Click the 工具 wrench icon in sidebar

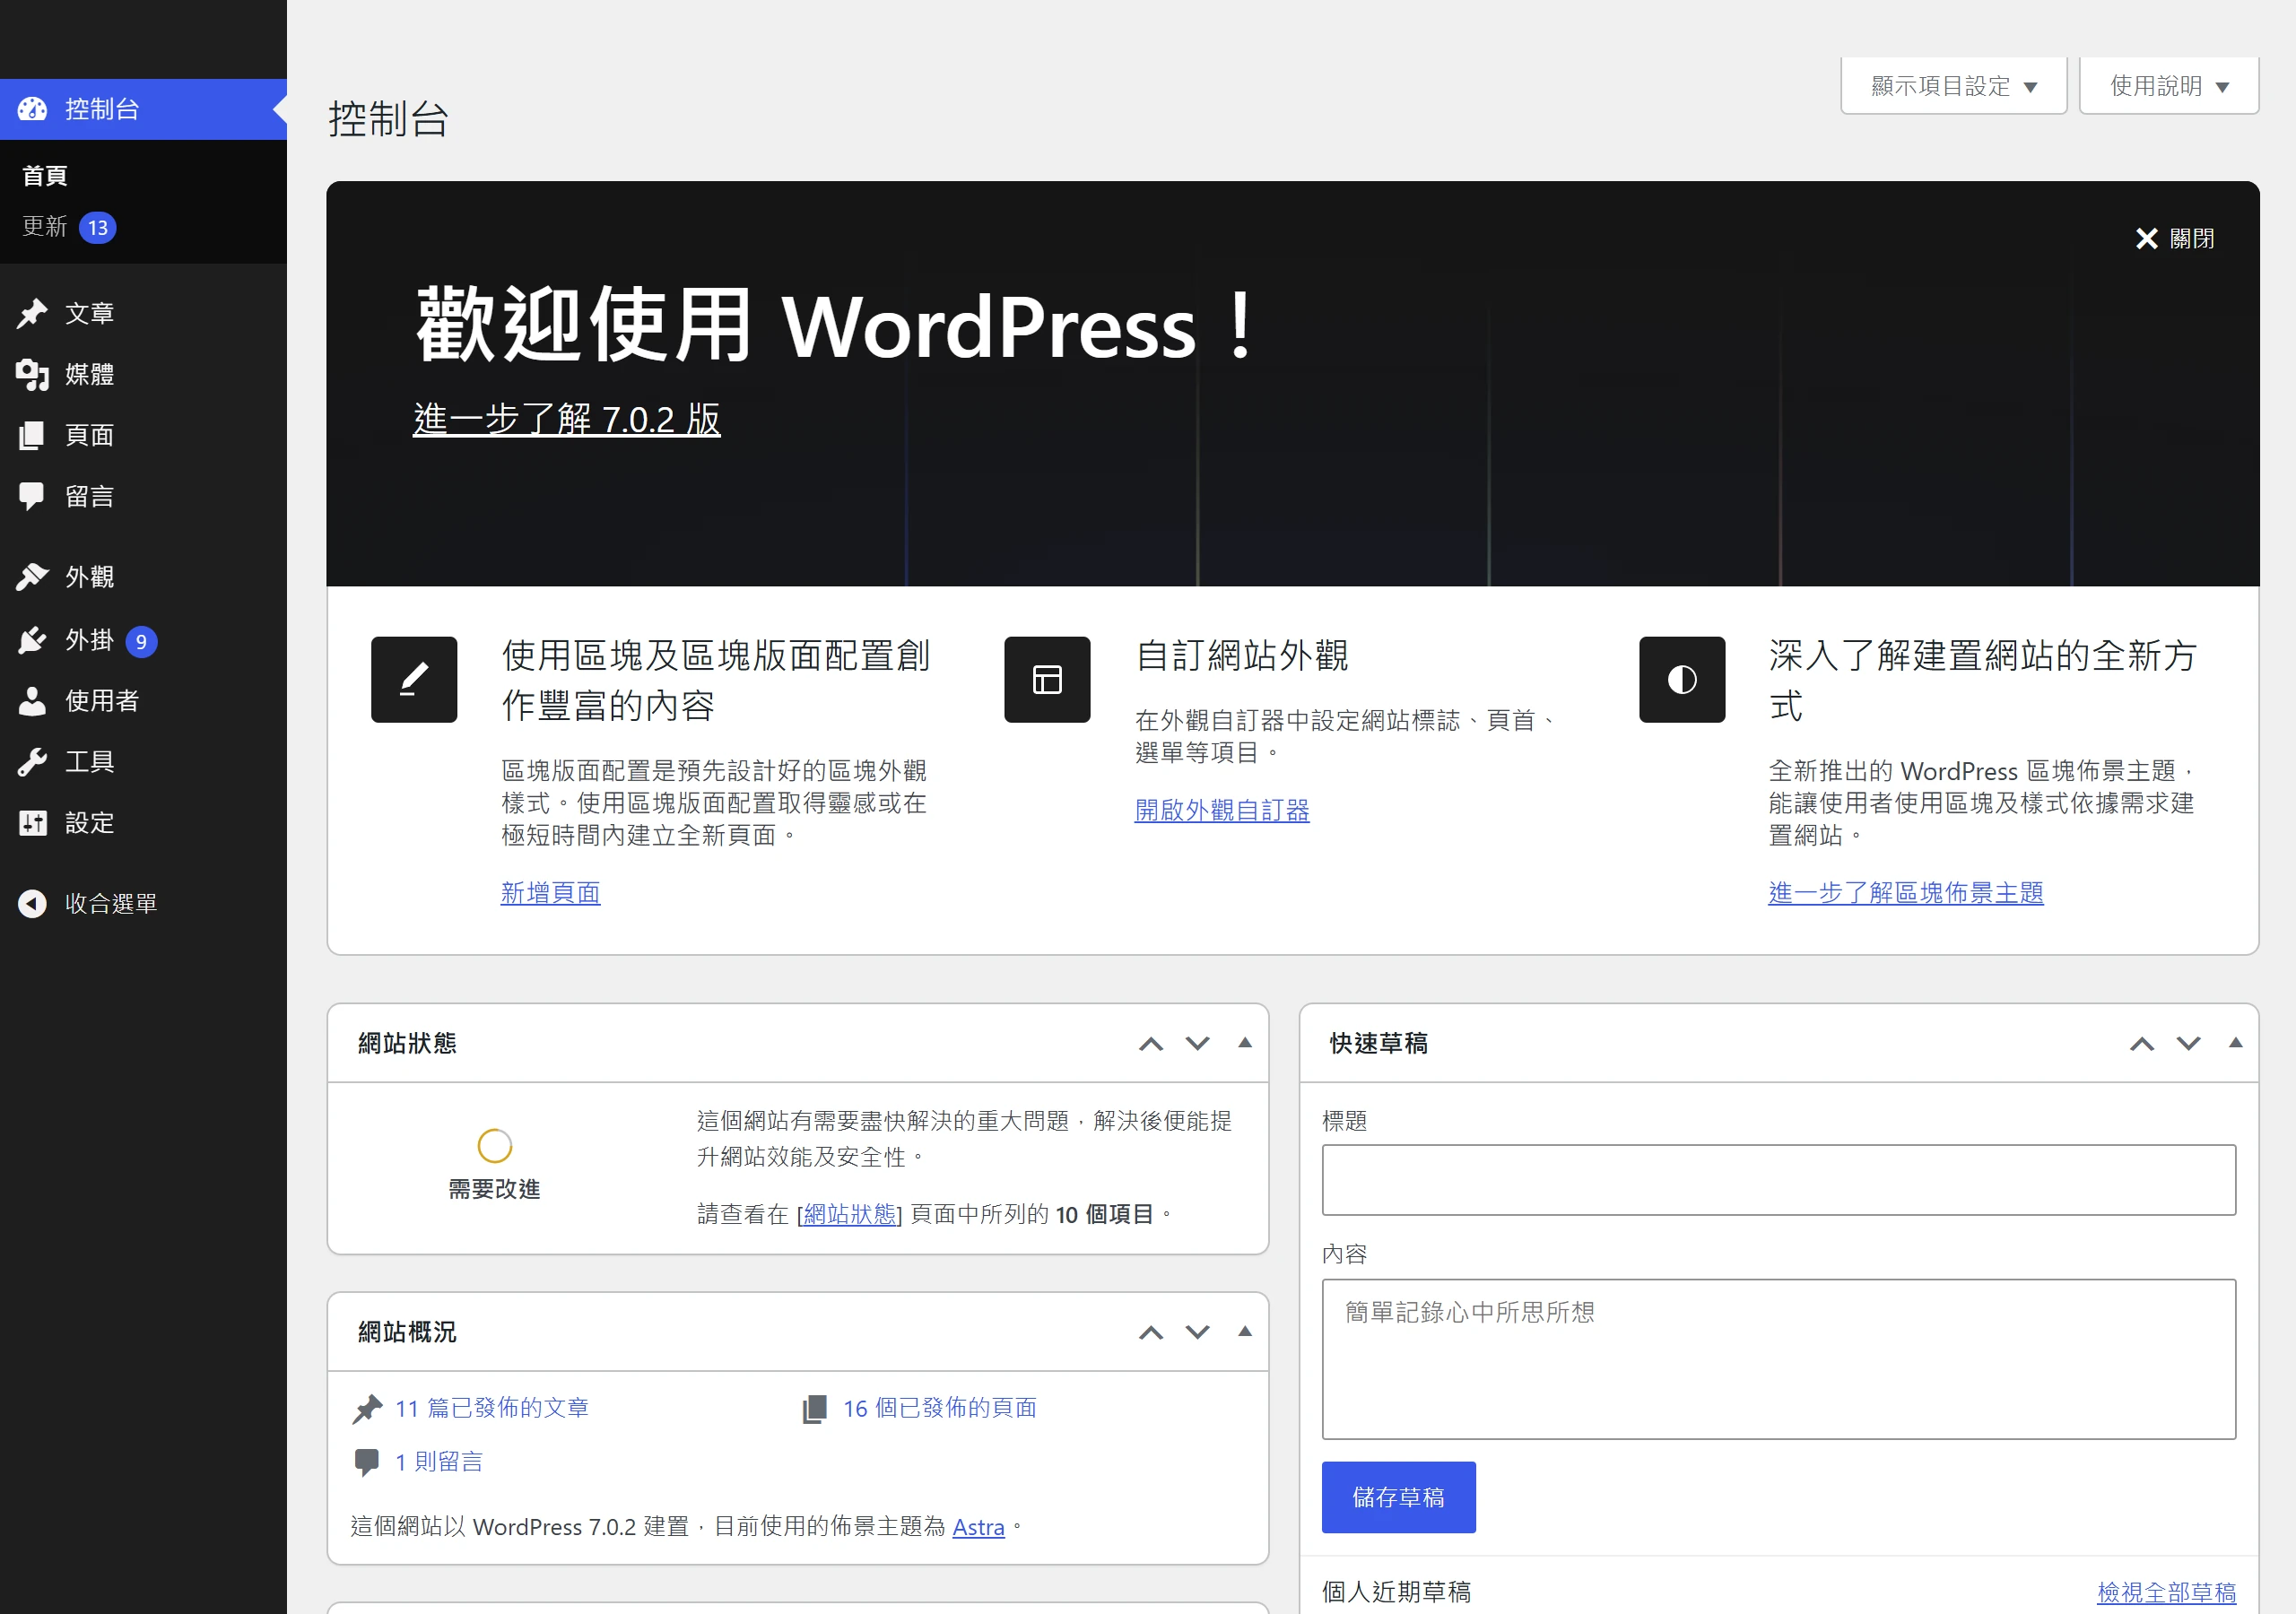point(32,762)
